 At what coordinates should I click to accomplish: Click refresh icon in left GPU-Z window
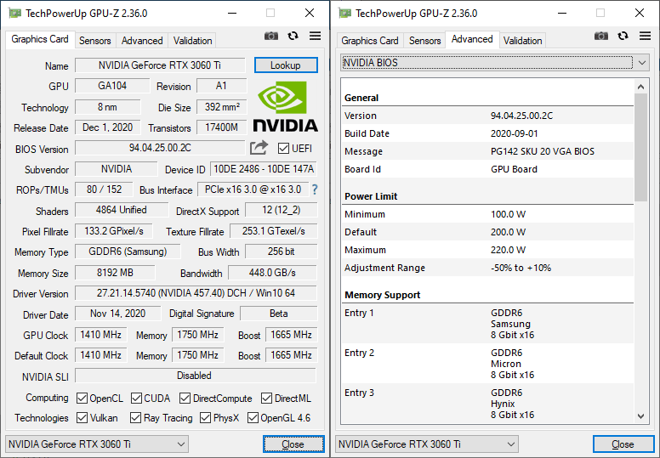point(293,37)
